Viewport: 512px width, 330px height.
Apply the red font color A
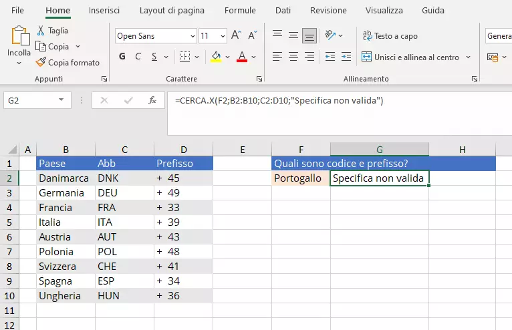tap(242, 57)
